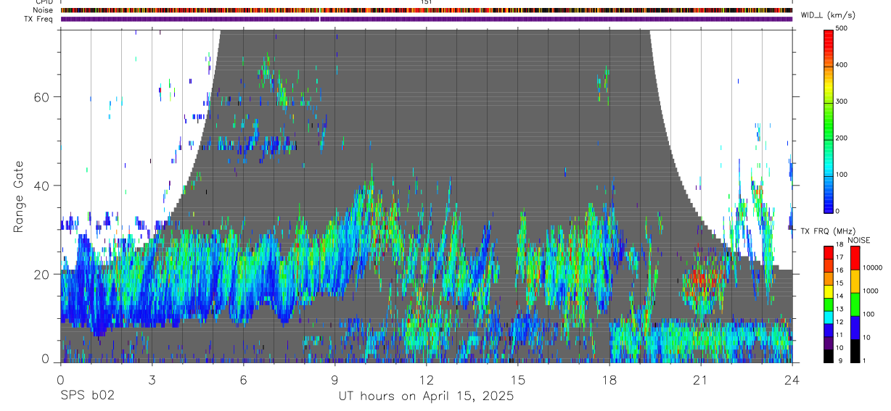Click the UT hours on April 15, 2025 title
Screen dimensions: 891x411
426,397
